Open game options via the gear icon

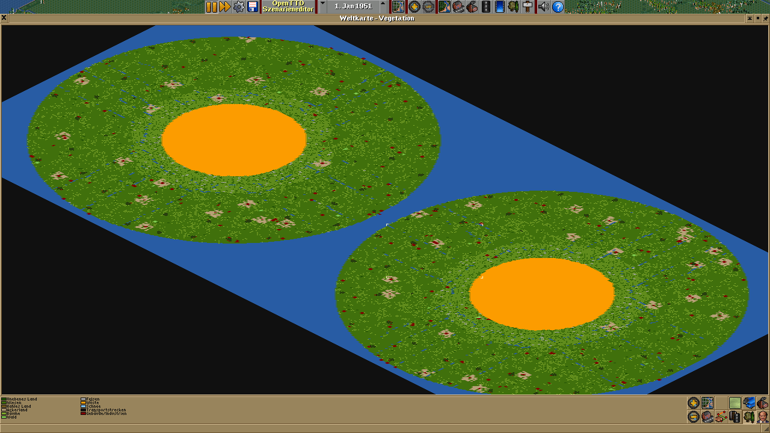(x=239, y=7)
